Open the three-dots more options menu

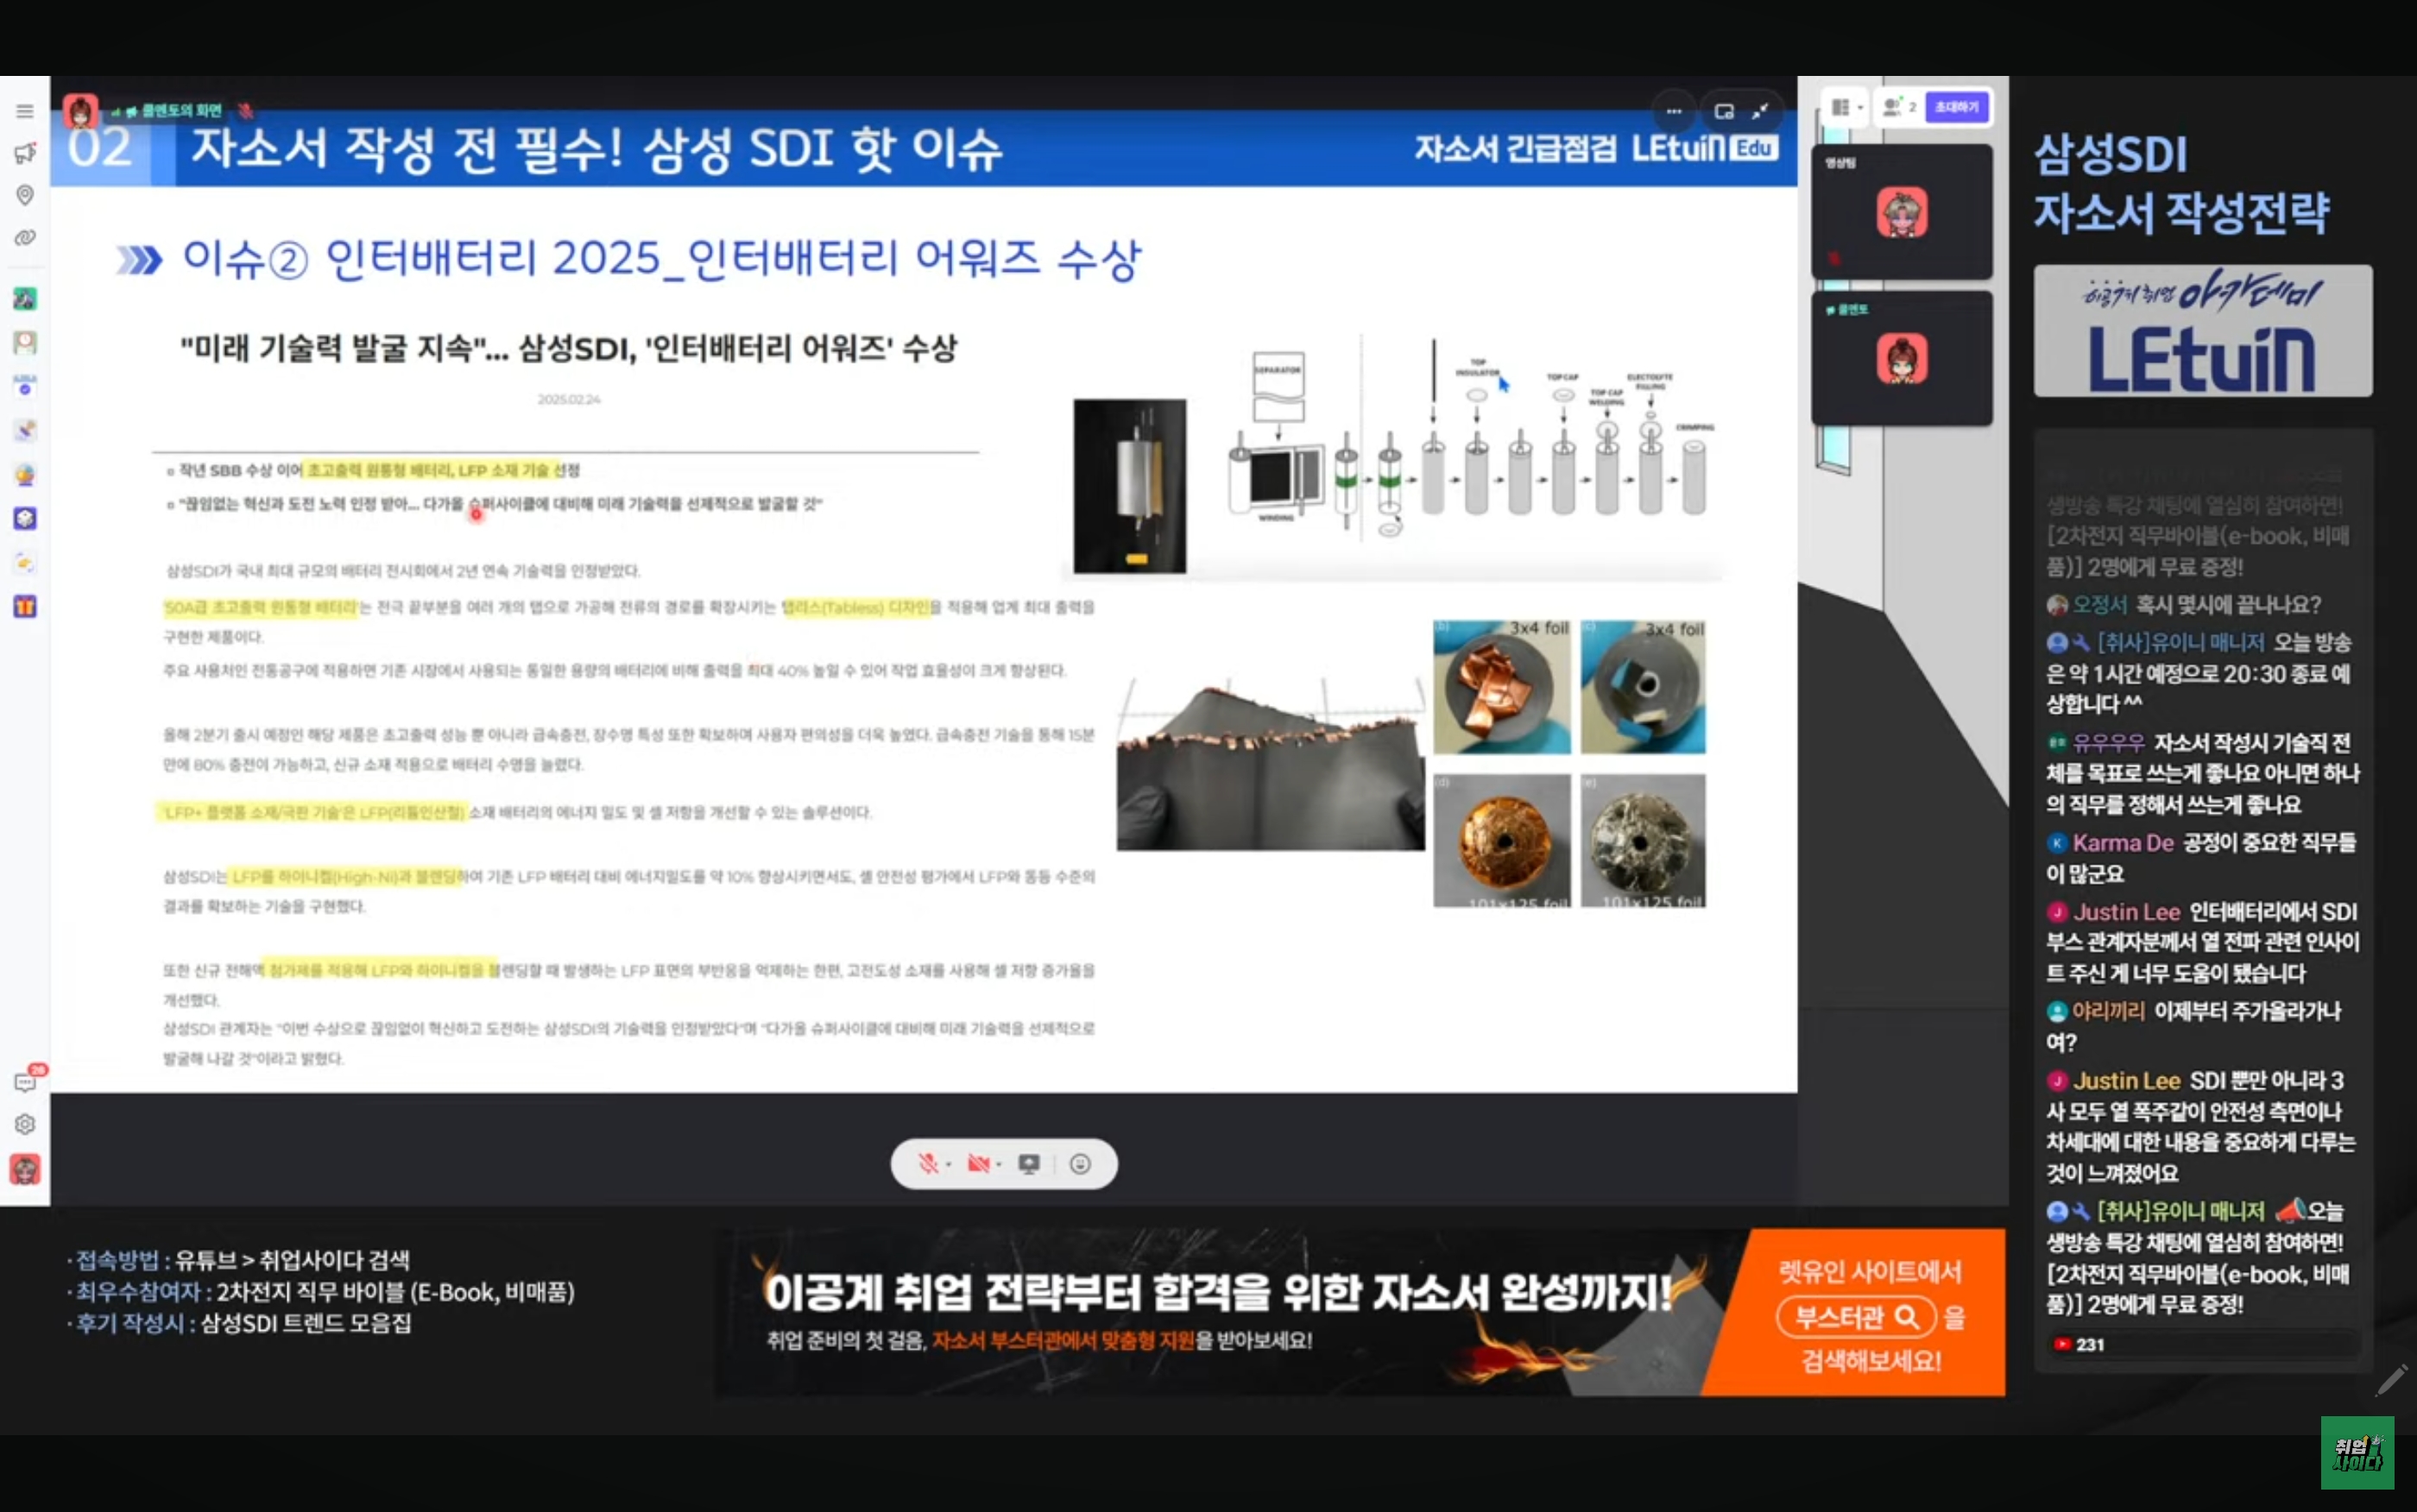click(1674, 111)
